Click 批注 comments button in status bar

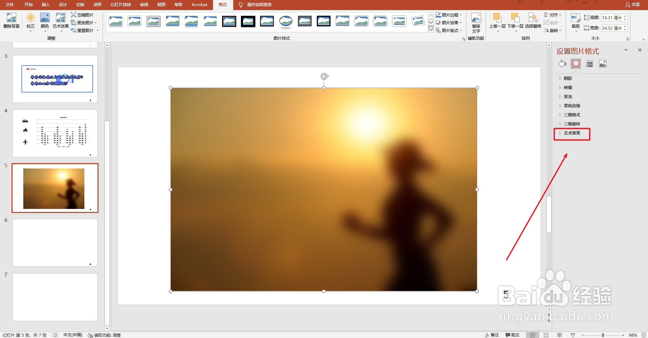click(512, 335)
